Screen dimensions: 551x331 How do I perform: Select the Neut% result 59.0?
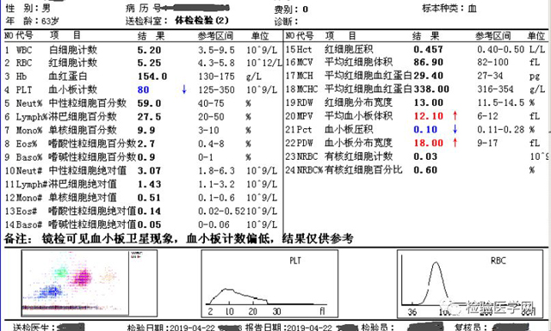[x=149, y=103]
